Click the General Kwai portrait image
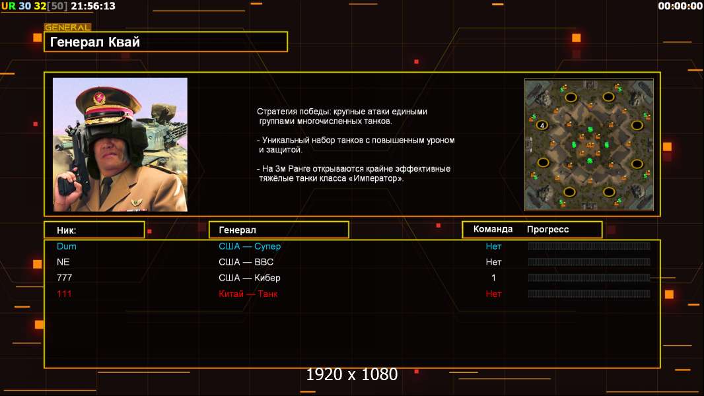The image size is (704, 396). [120, 145]
